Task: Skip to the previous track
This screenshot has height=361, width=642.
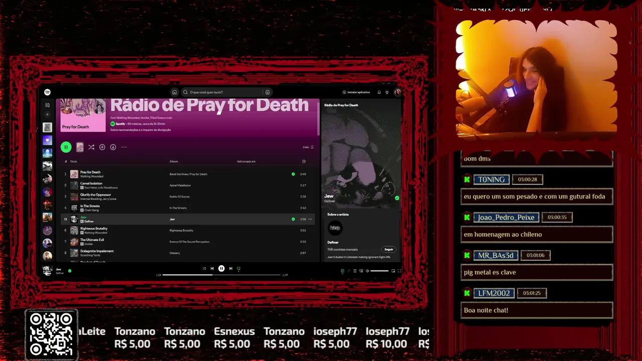Action: (x=212, y=269)
